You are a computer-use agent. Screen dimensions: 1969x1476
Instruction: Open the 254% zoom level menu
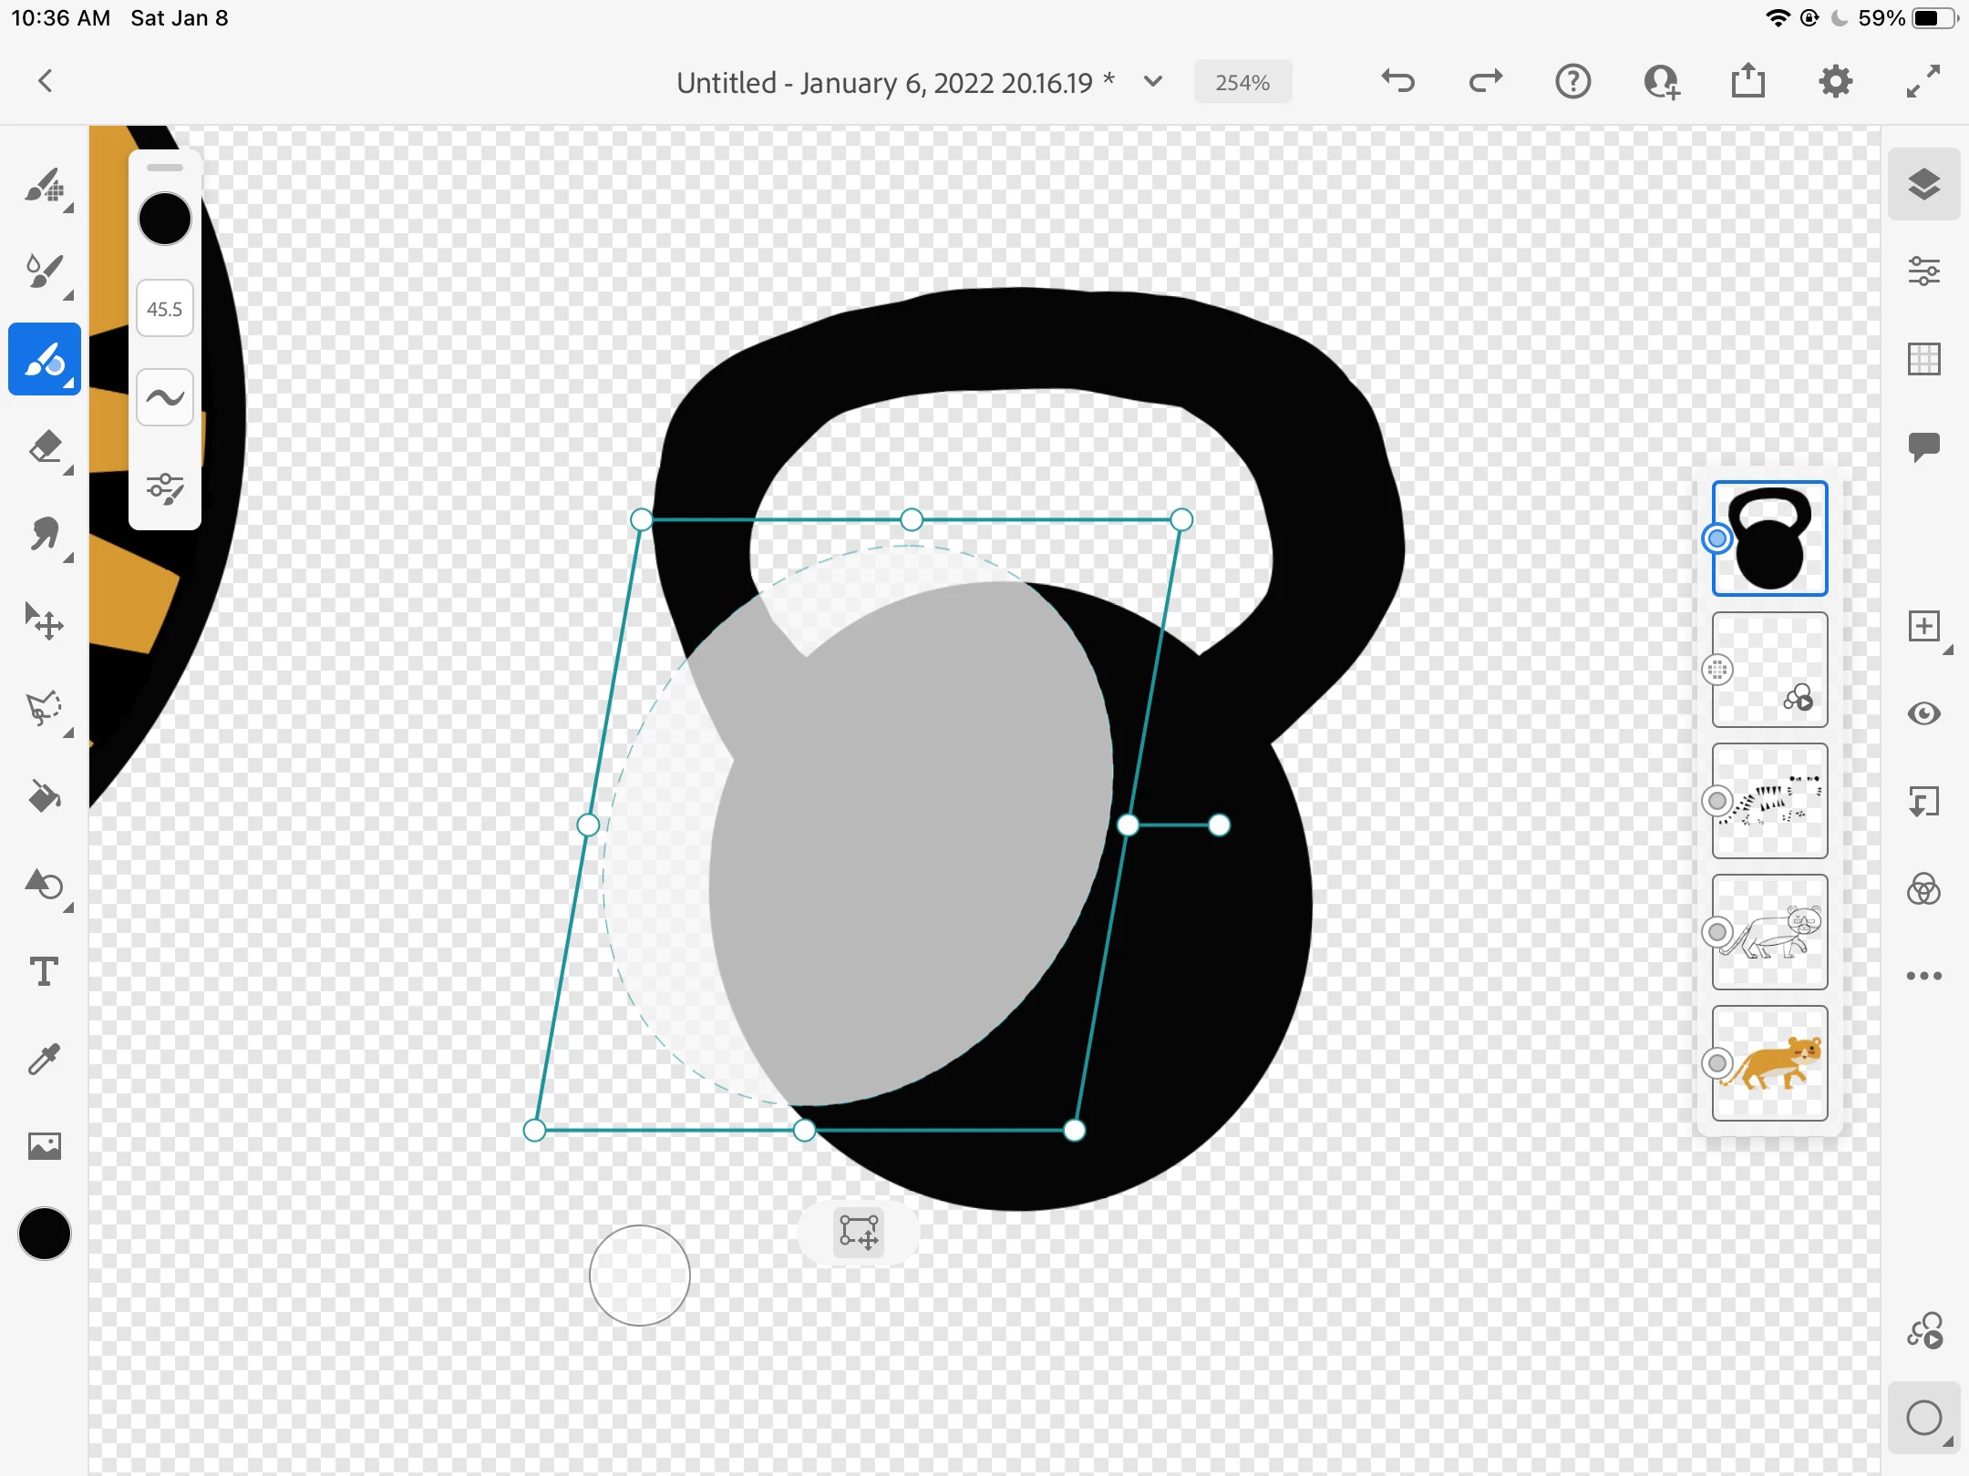tap(1242, 82)
